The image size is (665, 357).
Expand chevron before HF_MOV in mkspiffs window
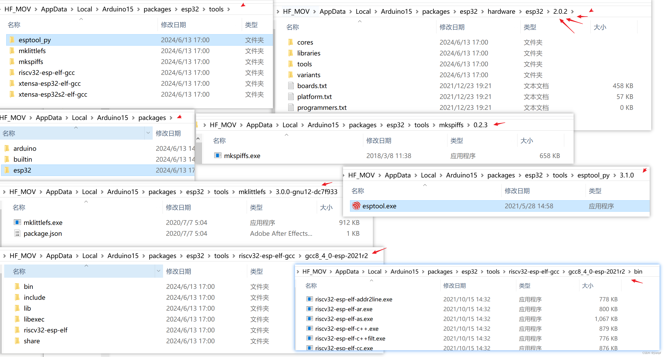[205, 125]
